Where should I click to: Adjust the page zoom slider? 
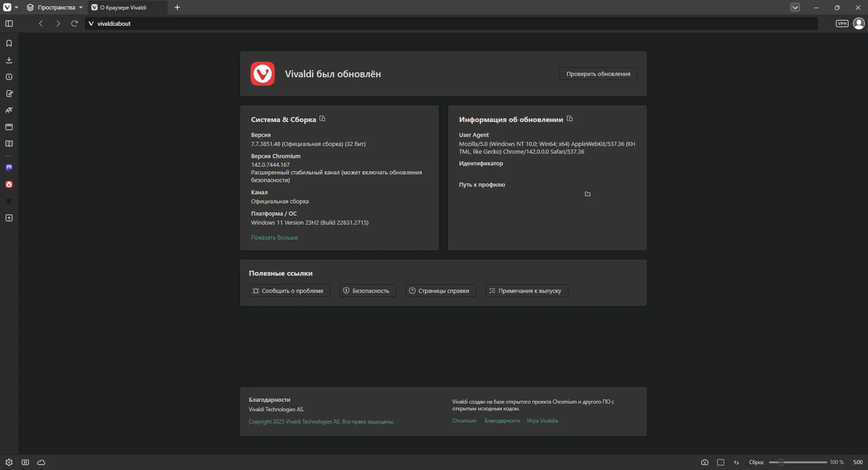point(781,462)
